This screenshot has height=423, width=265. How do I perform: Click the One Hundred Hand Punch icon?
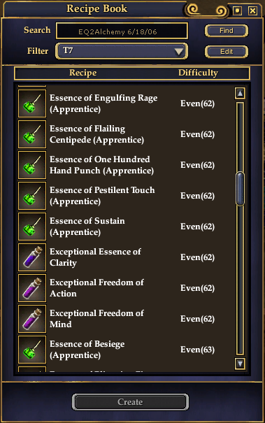click(x=32, y=165)
